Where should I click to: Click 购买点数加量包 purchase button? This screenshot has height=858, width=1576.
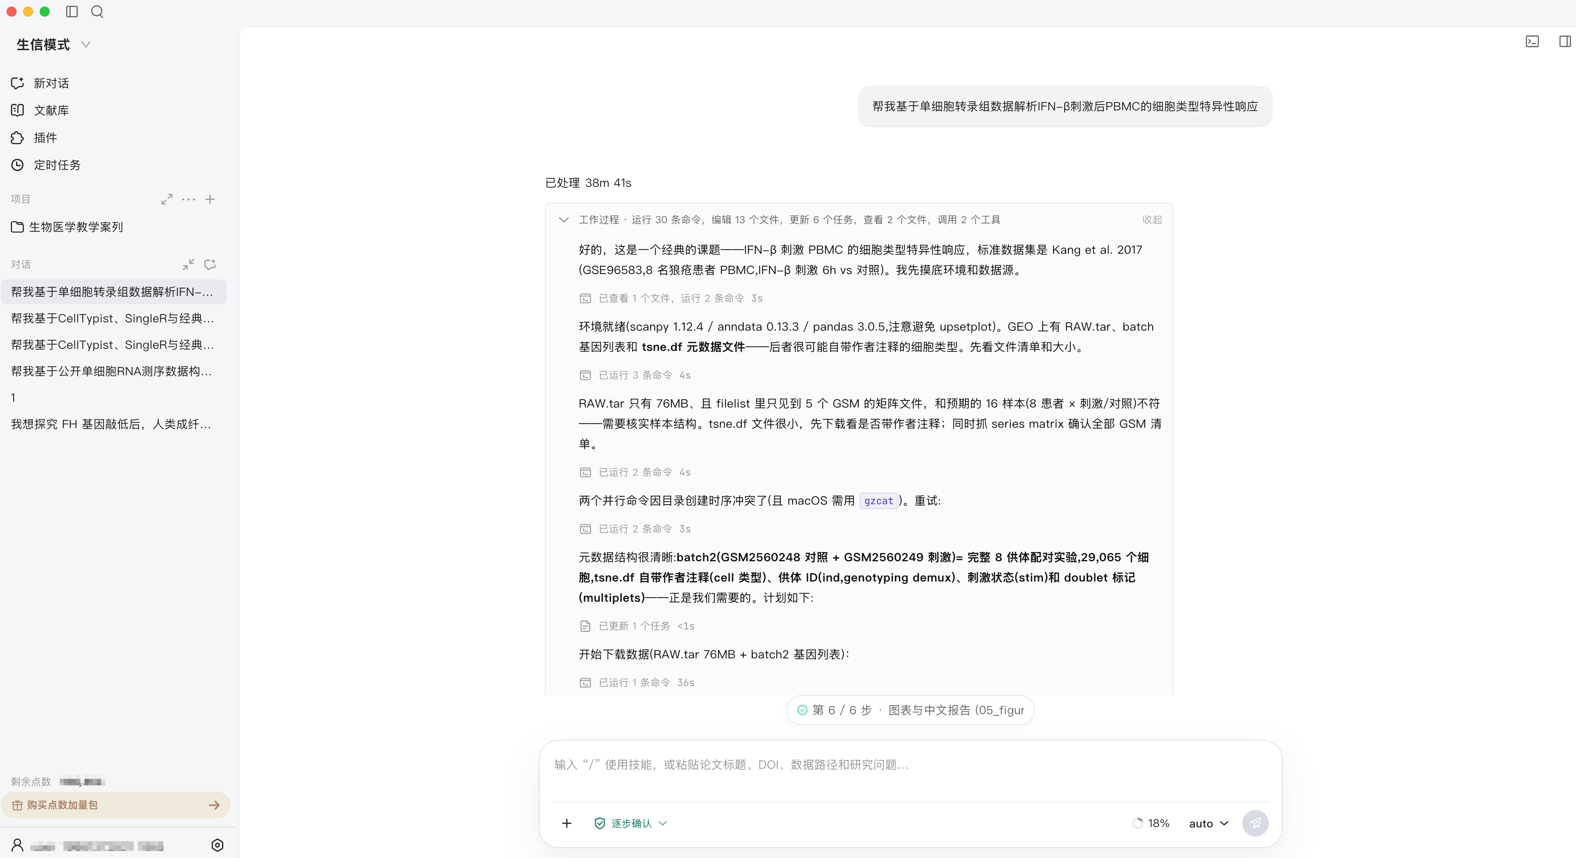(x=116, y=805)
